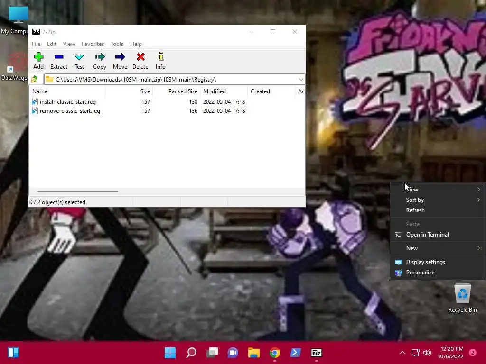
Task: Open taskbar Search magnifier
Action: tap(191, 353)
